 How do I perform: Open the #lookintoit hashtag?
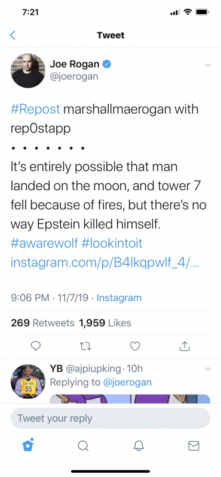112,243
